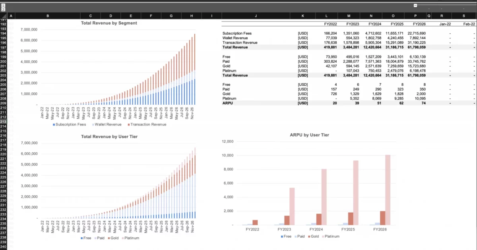477x250 pixels.
Task: Click the tallest Platinum bar in ARPU chart
Action: (388, 187)
